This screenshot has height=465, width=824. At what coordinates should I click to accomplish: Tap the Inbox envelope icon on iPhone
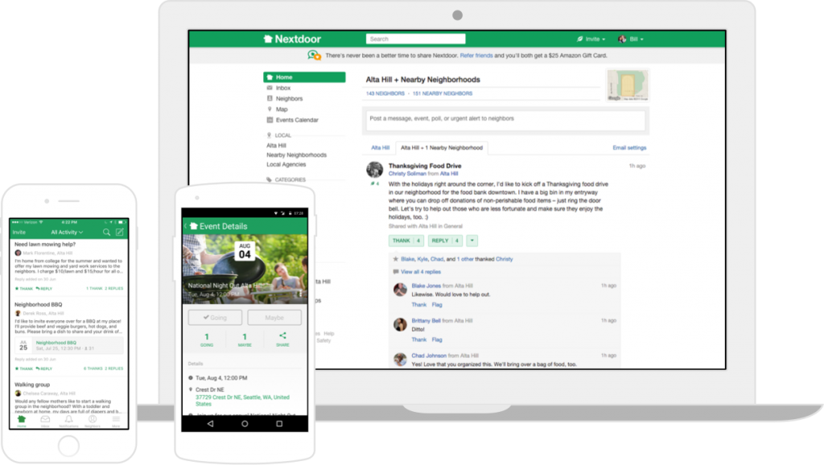[x=45, y=420]
